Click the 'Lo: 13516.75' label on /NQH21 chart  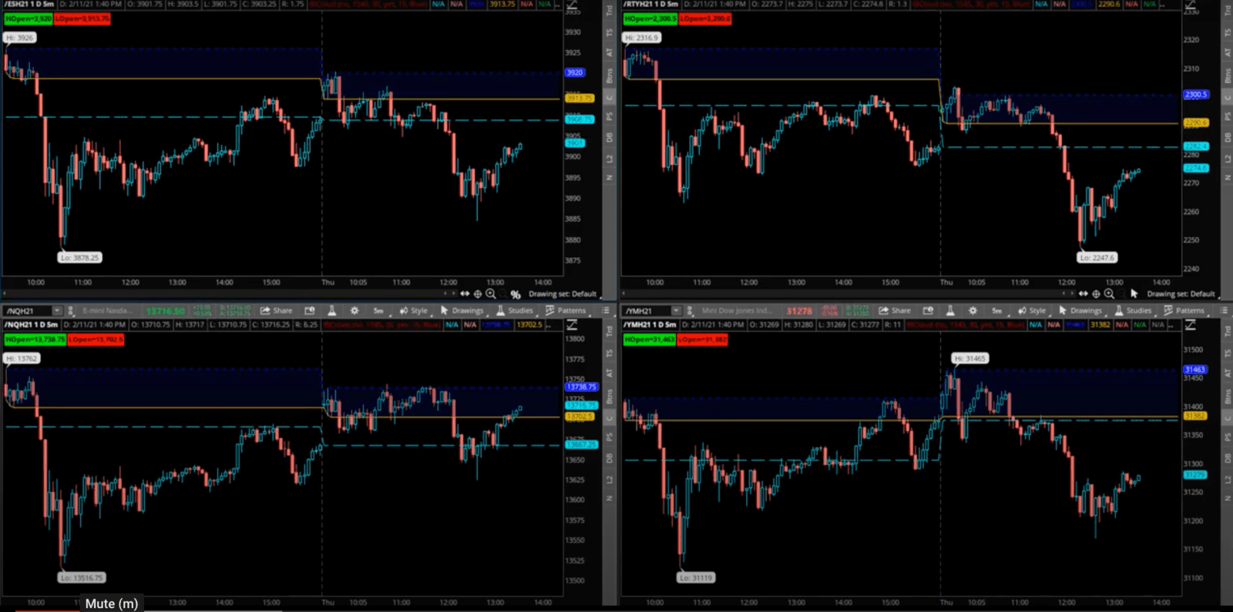(x=82, y=577)
